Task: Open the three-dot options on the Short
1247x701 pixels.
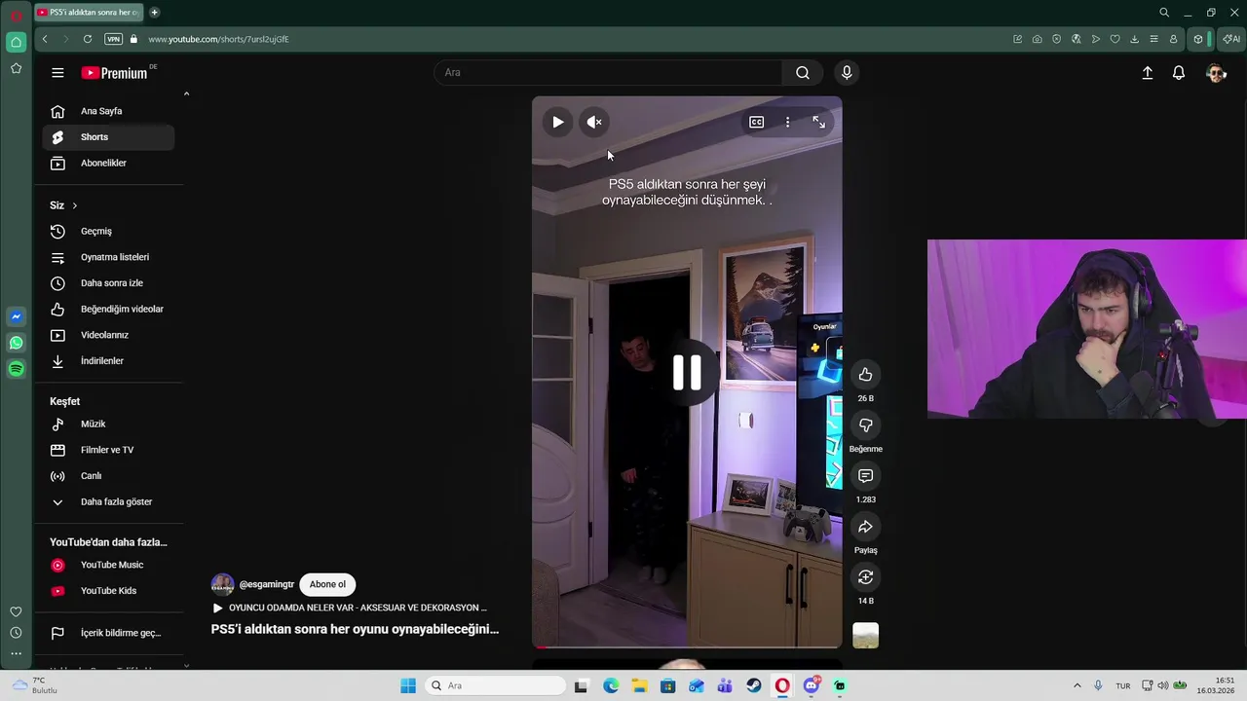Action: click(x=787, y=122)
